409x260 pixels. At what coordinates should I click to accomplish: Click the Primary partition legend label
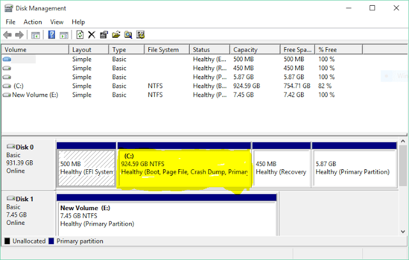(80, 241)
